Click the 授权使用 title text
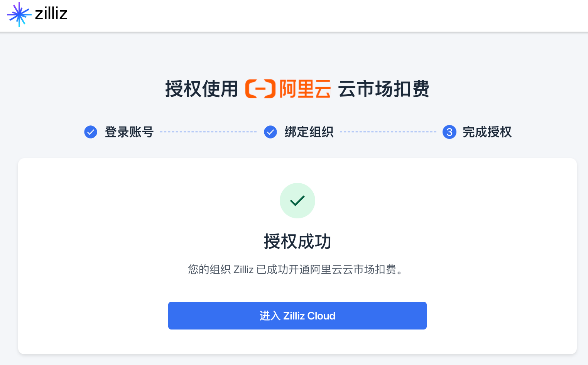Screen dimensions: 588x365 click(x=201, y=89)
